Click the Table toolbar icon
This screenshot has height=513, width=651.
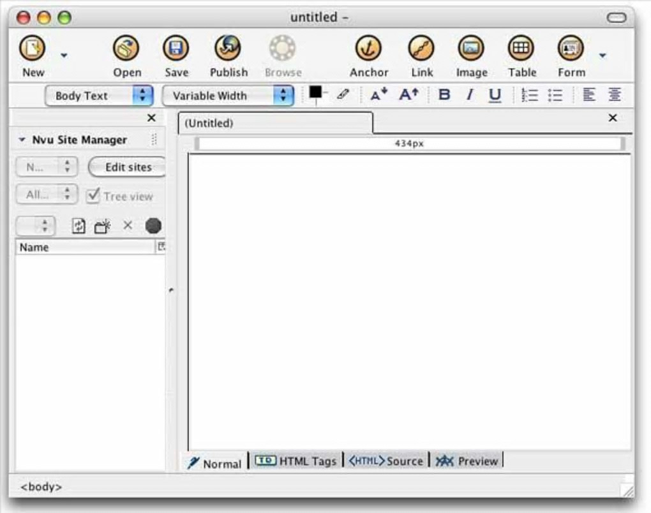521,48
